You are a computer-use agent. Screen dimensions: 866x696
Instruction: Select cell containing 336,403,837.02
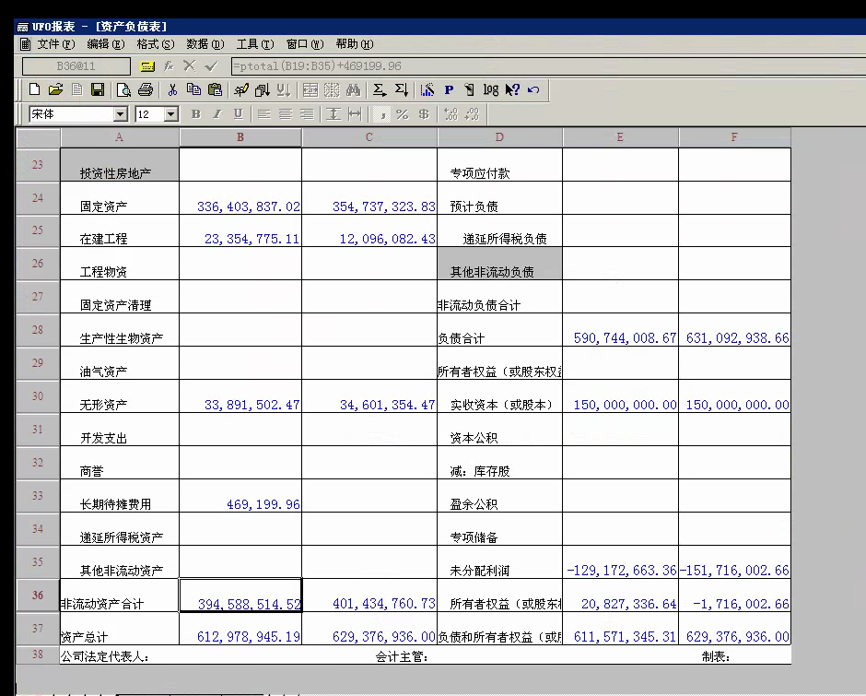click(240, 198)
